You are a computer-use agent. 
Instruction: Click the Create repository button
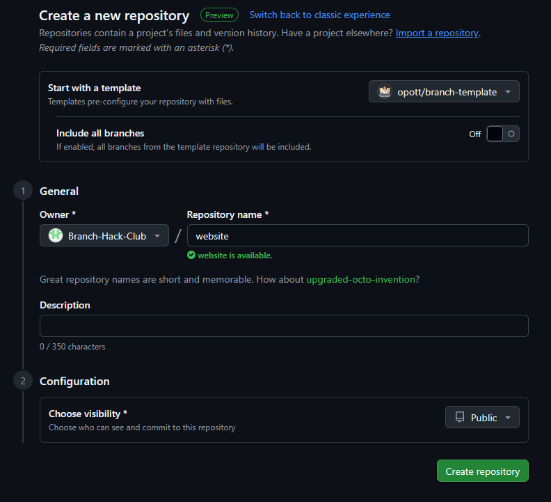tap(483, 471)
